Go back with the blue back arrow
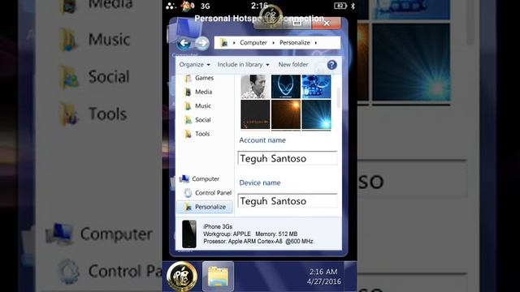This screenshot has height=292, width=520. 184,43
